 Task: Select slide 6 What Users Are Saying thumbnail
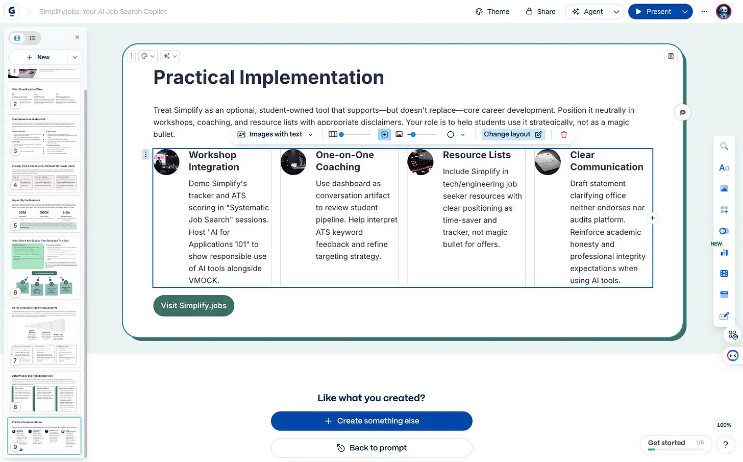point(44,267)
